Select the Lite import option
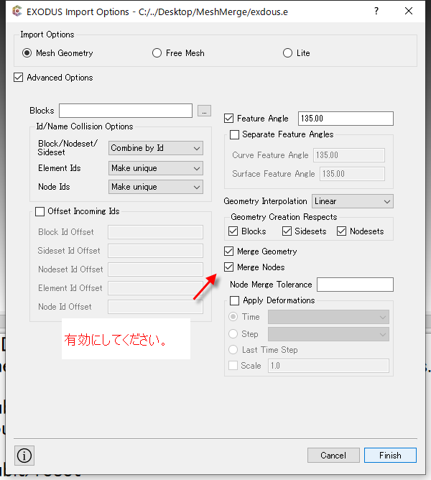The image size is (431, 480). click(287, 53)
